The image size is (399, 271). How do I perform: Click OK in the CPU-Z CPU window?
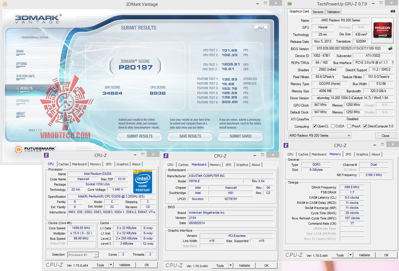(x=147, y=265)
